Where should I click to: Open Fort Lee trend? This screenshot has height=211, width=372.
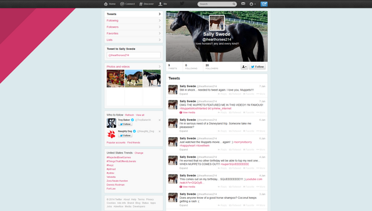pyautogui.click(x=111, y=189)
